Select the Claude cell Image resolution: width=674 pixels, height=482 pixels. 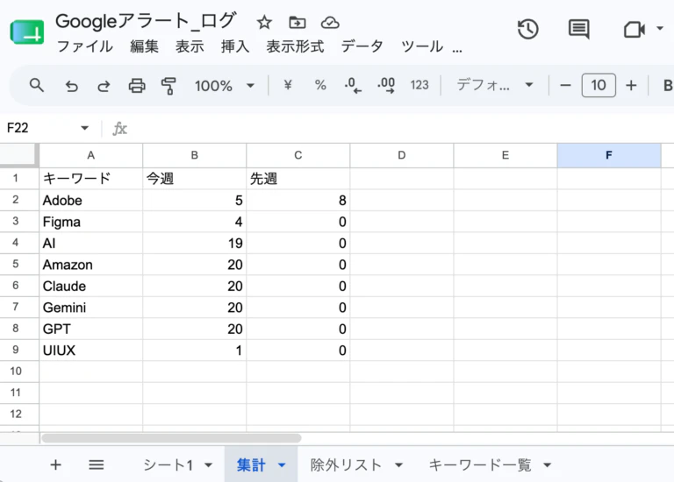[x=90, y=286]
